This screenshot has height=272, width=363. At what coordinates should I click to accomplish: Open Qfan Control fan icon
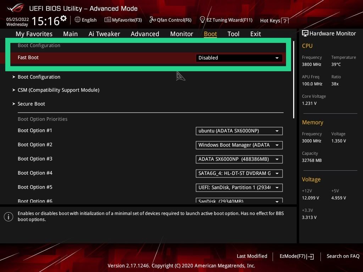[x=152, y=20]
